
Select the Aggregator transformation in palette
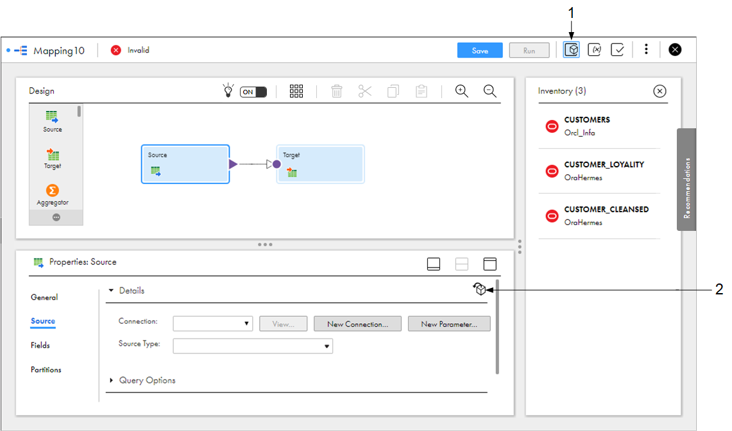coord(53,195)
